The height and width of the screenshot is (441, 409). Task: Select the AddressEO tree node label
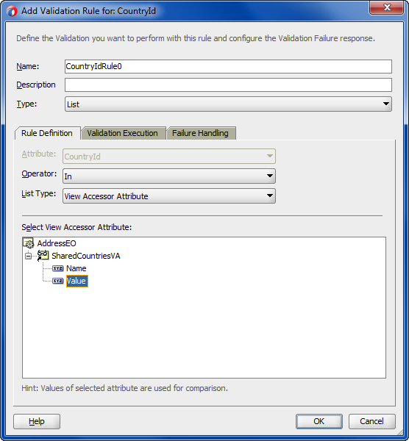[x=57, y=243]
